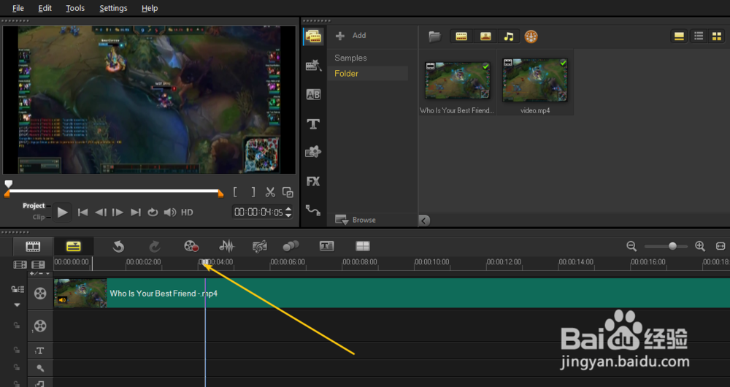Image resolution: width=730 pixels, height=387 pixels.
Task: Toggle repeat playback
Action: (153, 212)
